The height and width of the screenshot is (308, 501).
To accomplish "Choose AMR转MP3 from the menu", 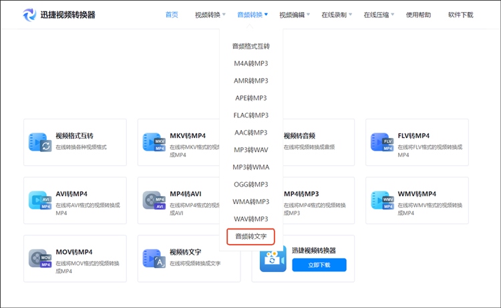I will (x=251, y=81).
